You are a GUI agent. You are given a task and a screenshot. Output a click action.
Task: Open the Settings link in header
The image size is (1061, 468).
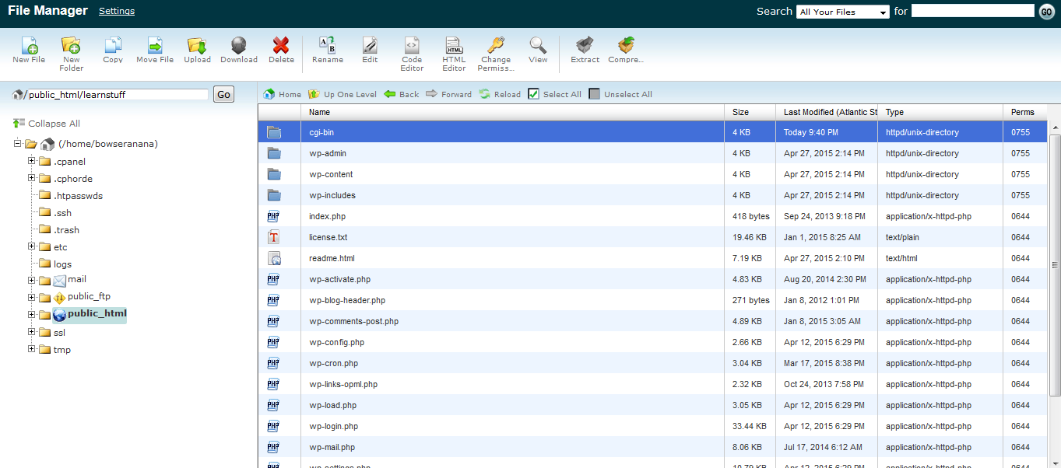(117, 11)
